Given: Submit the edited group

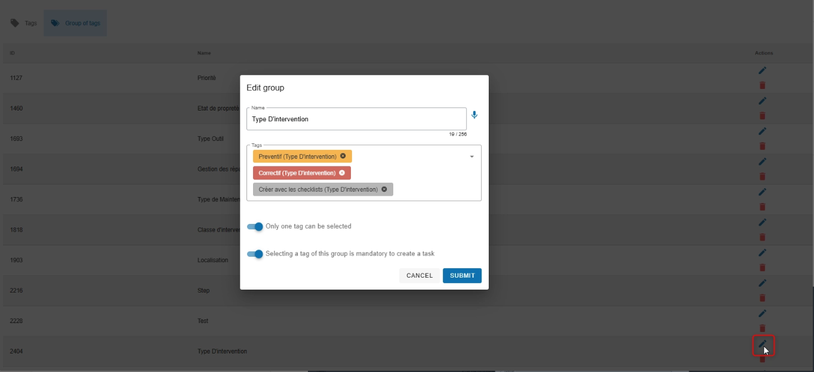Looking at the screenshot, I should (462, 275).
